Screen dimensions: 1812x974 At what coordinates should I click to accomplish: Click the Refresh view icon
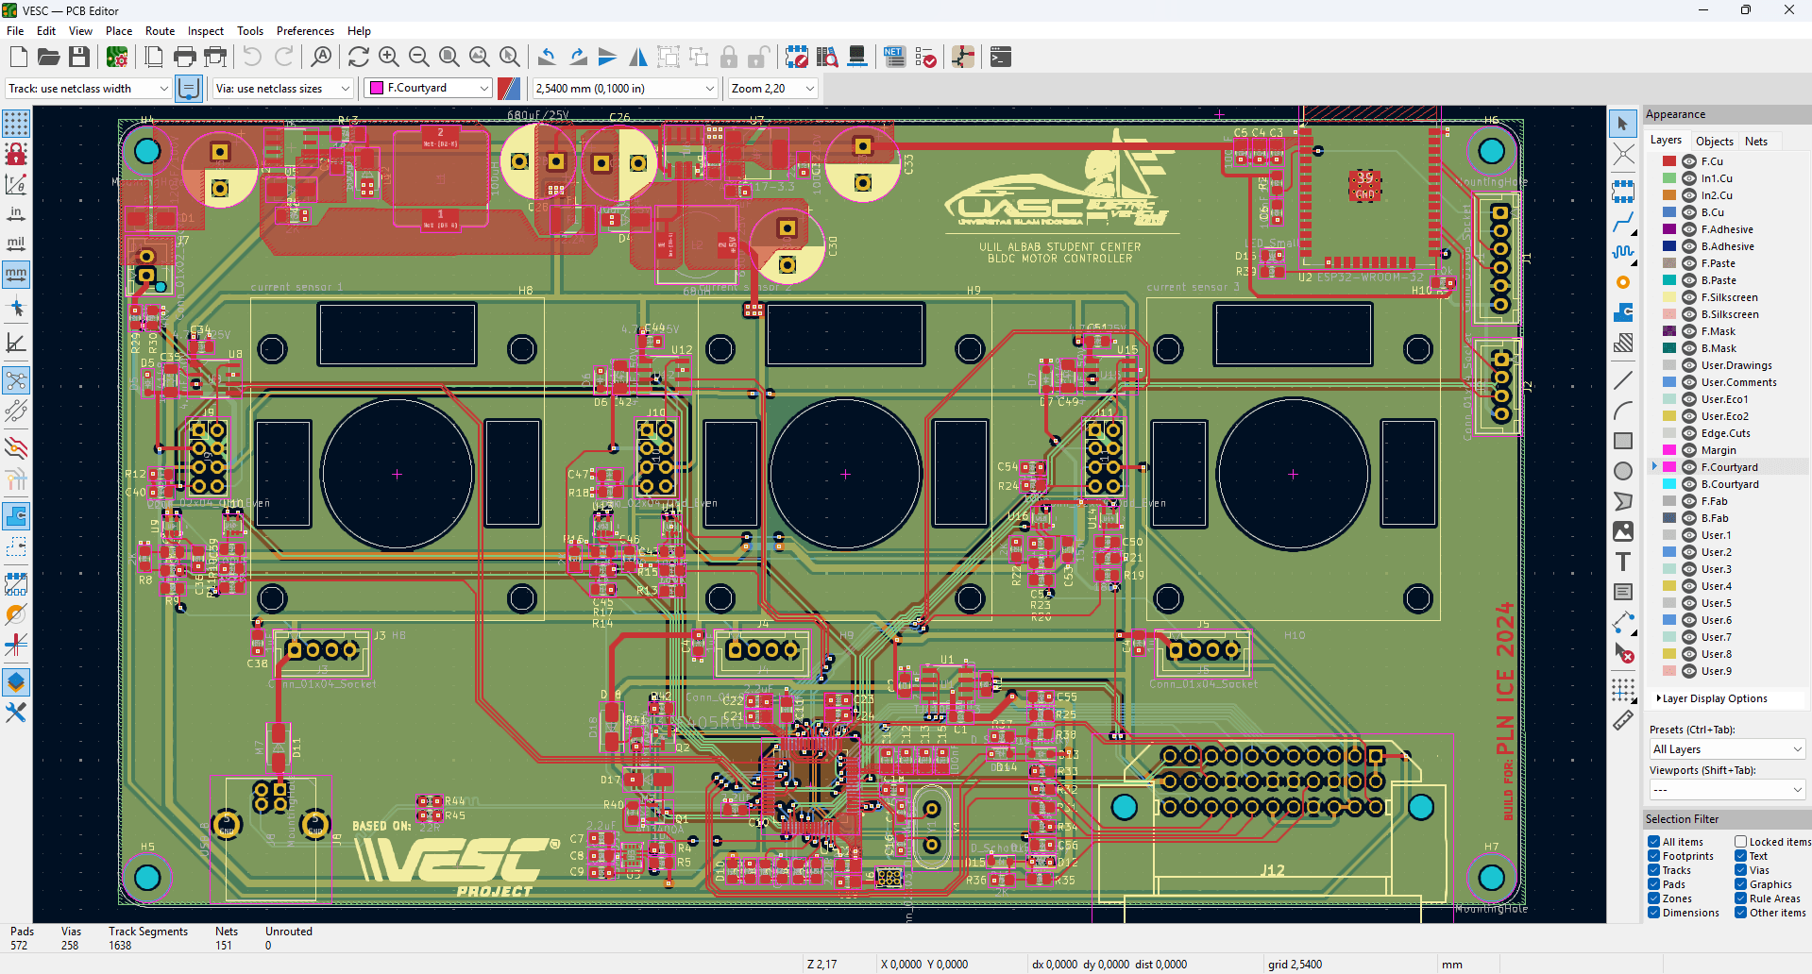click(x=358, y=58)
